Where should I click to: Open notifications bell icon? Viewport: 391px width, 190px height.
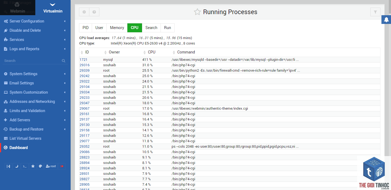[386, 20]
